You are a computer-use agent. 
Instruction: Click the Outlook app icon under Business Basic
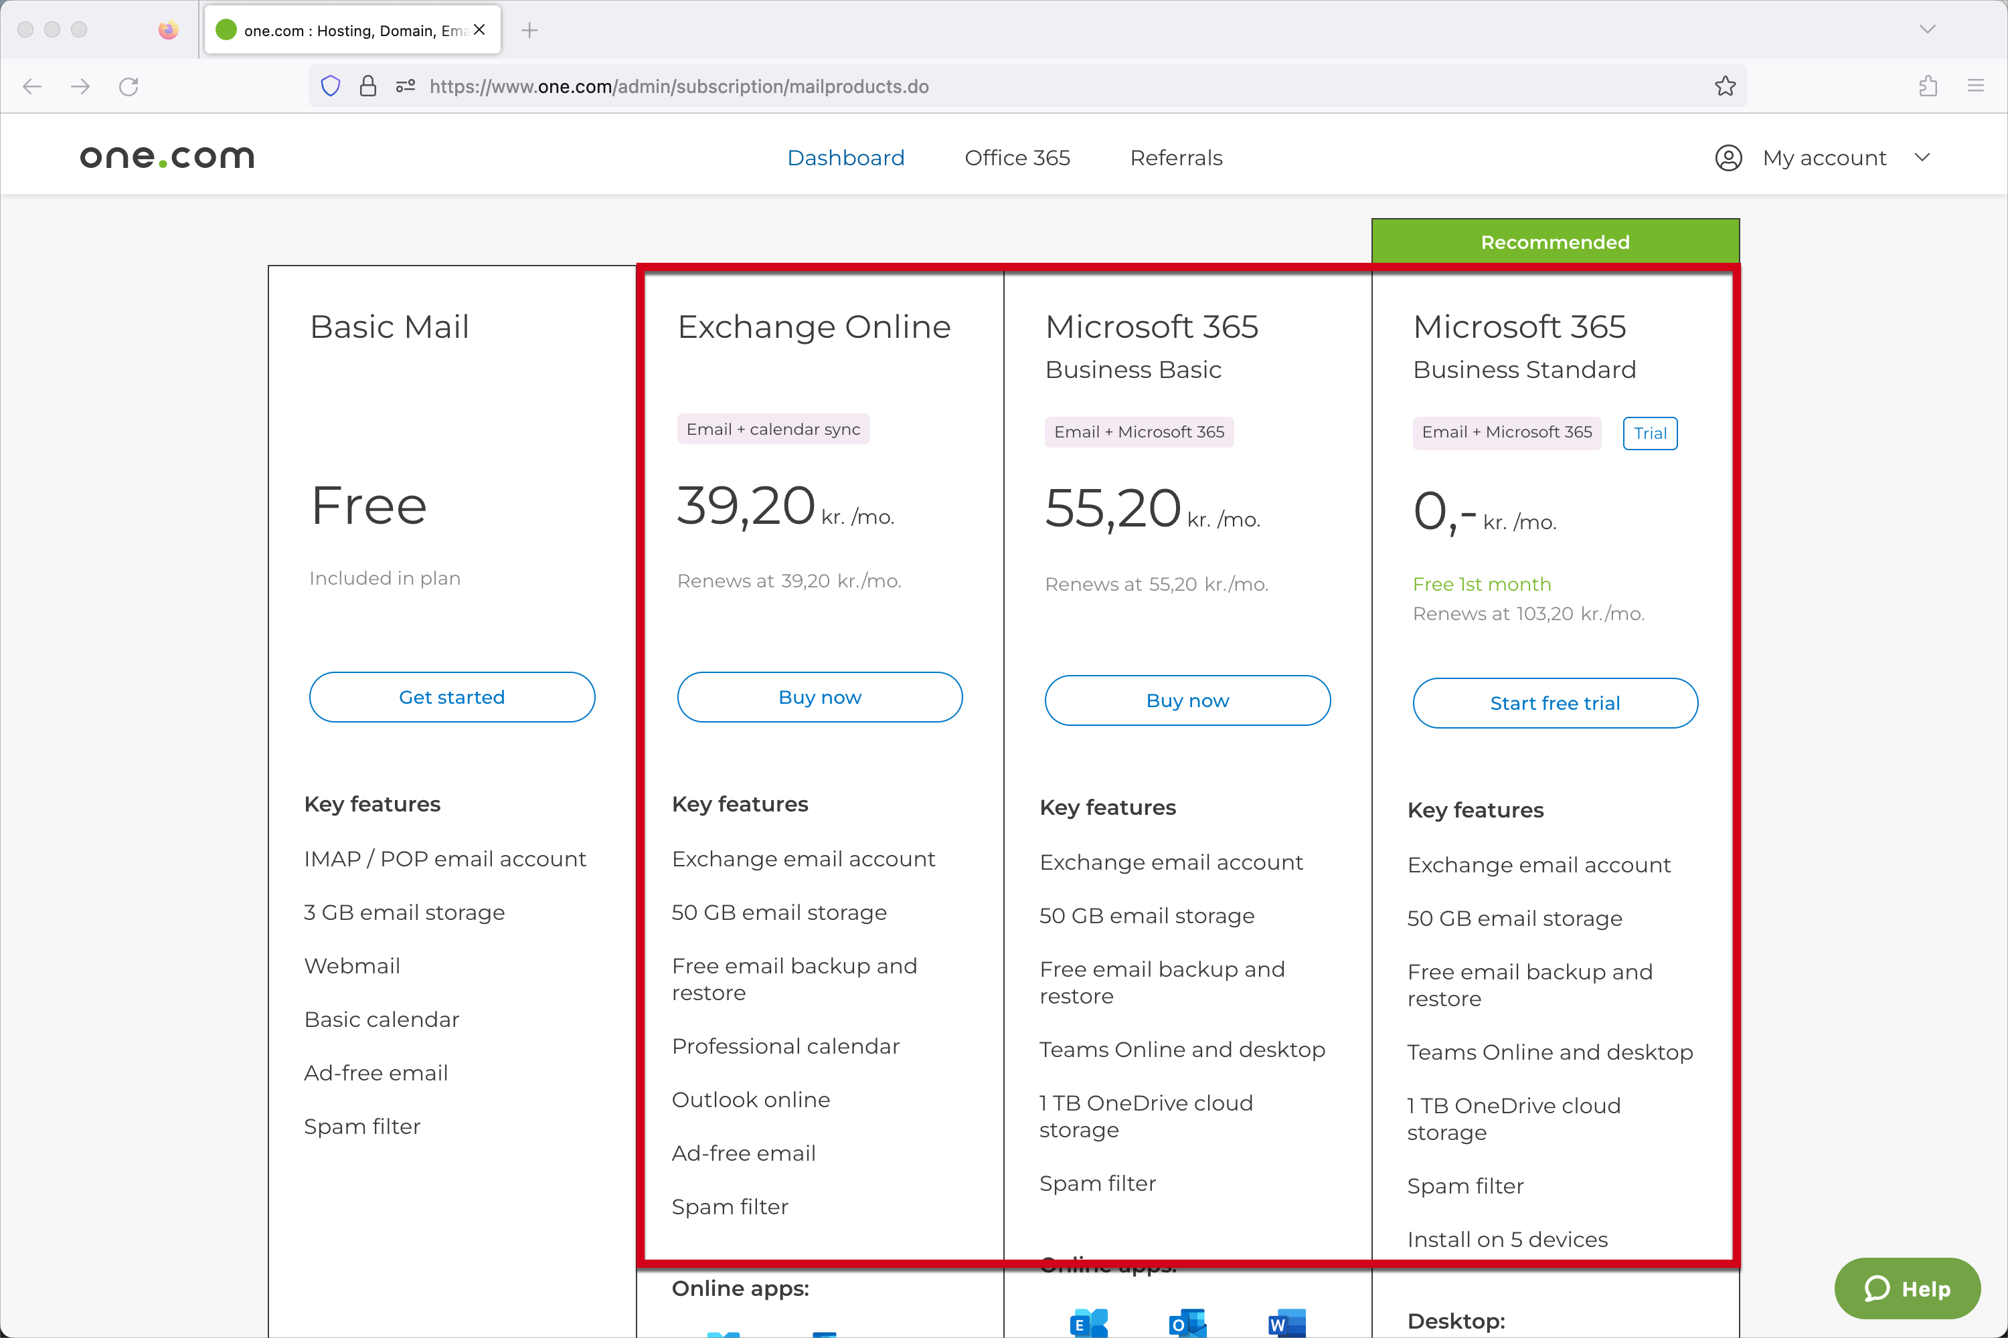coord(1187,1323)
